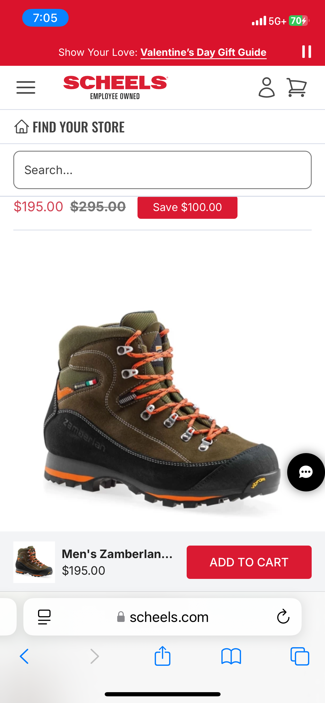The height and width of the screenshot is (703, 325).
Task: Click the Scheels logo to go home
Action: 115,87
